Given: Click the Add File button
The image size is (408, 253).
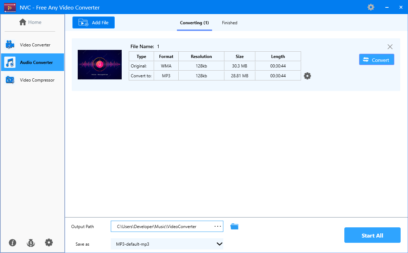Looking at the screenshot, I should pos(94,22).
